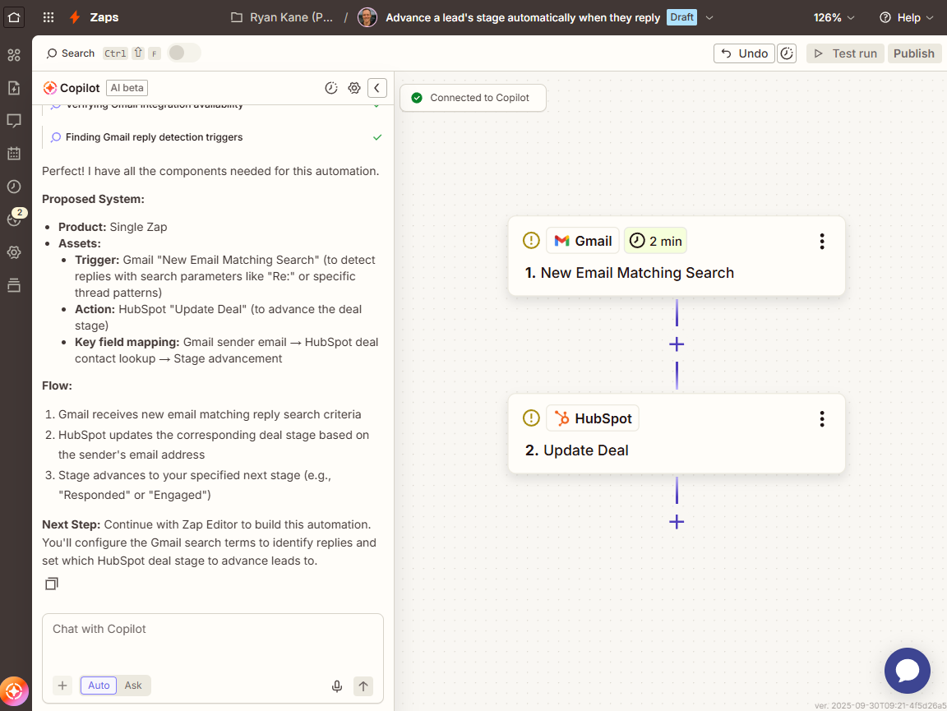Open the folder Ryan Kane breadcrumb
The width and height of the screenshot is (947, 711).
282,17
